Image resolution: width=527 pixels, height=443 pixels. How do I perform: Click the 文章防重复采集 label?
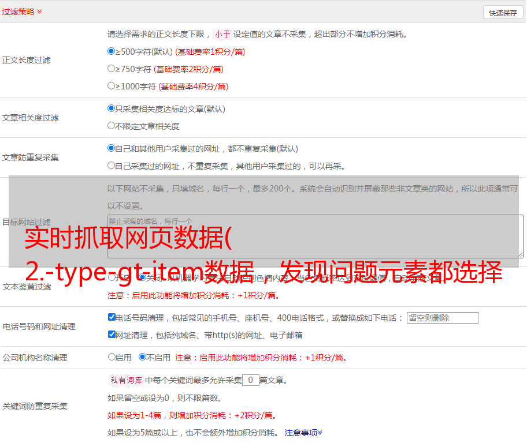pos(30,157)
